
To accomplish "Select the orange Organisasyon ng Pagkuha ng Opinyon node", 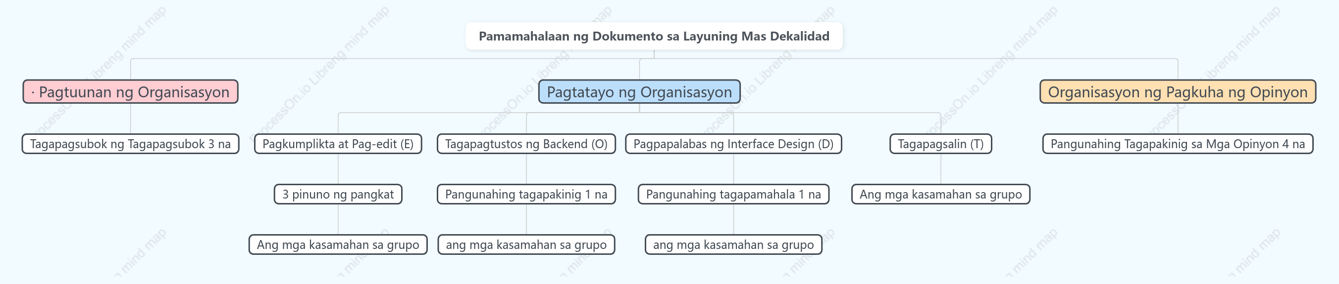I will pos(1178,92).
